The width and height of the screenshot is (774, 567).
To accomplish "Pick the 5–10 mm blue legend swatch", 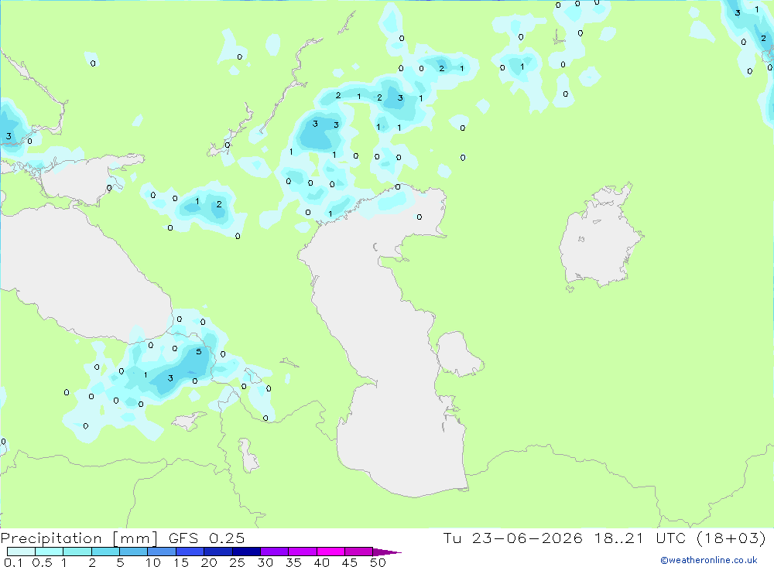I will [x=134, y=552].
